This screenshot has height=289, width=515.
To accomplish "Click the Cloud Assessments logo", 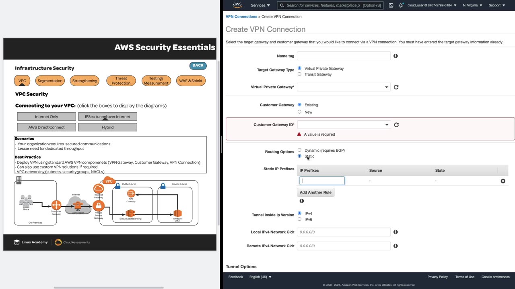I will click(72, 242).
